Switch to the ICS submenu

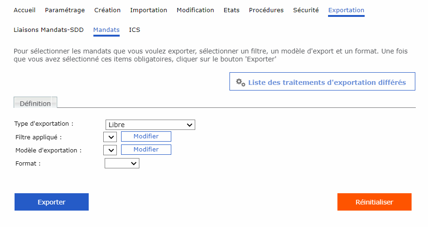tap(135, 30)
